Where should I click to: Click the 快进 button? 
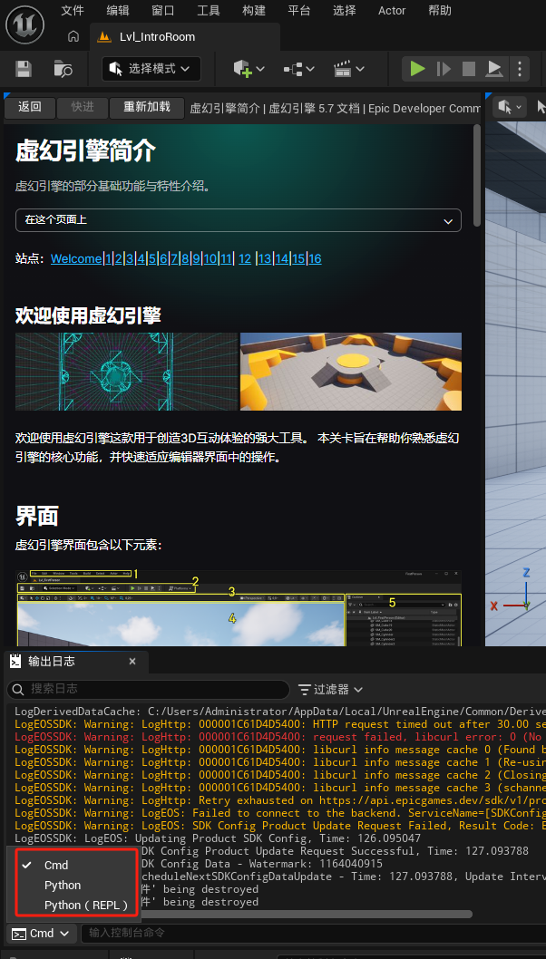point(82,108)
